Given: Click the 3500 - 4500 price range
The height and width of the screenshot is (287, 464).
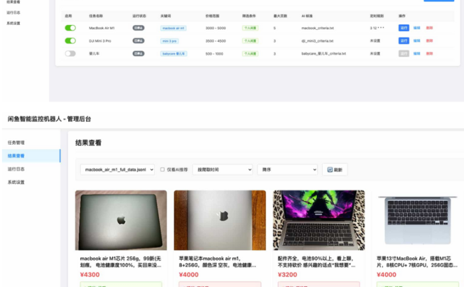Looking at the screenshot, I should (215, 41).
